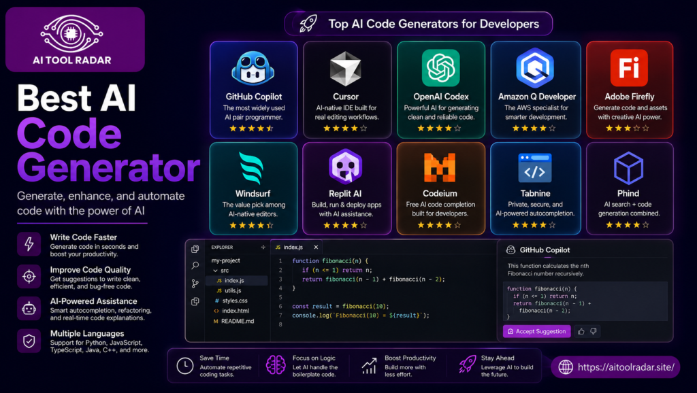Click the plus icon in Explorer header

point(263,247)
